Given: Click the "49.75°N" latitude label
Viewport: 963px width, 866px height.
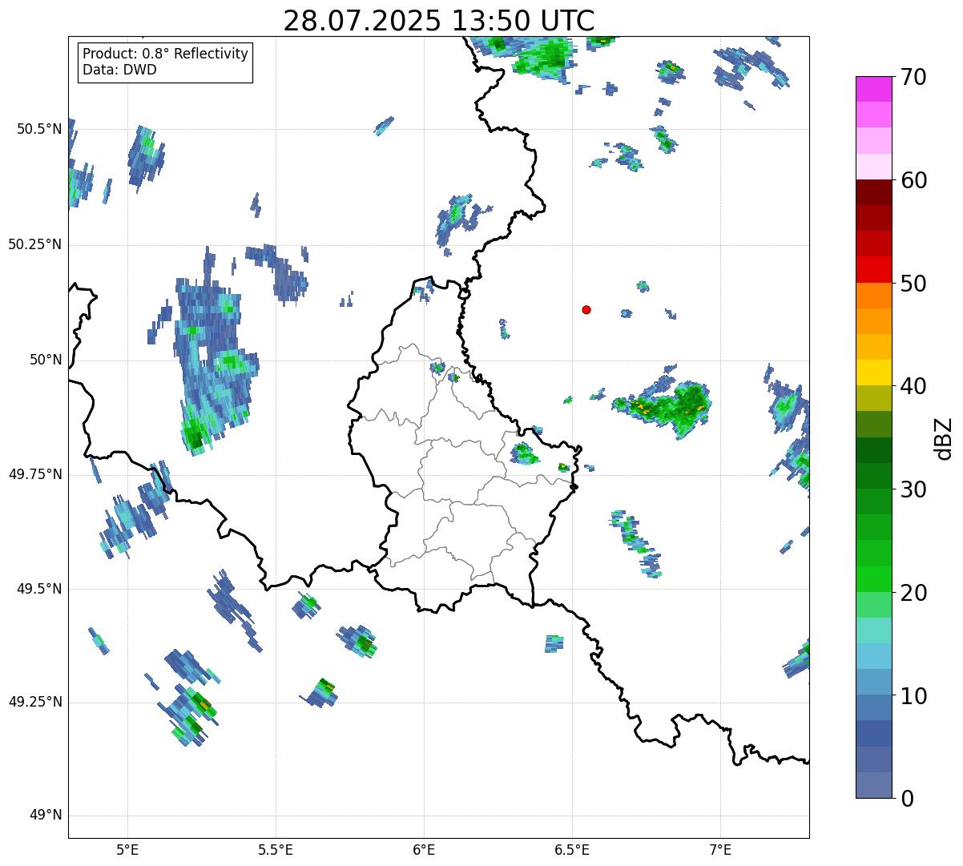Looking at the screenshot, I should click(x=35, y=474).
